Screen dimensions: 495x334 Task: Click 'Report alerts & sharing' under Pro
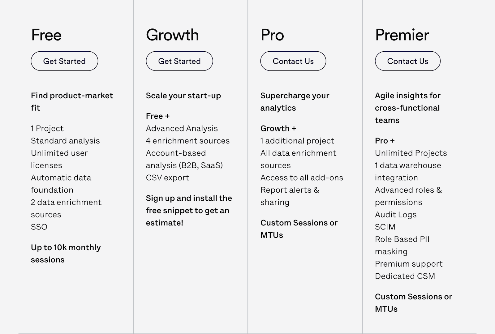(x=289, y=196)
